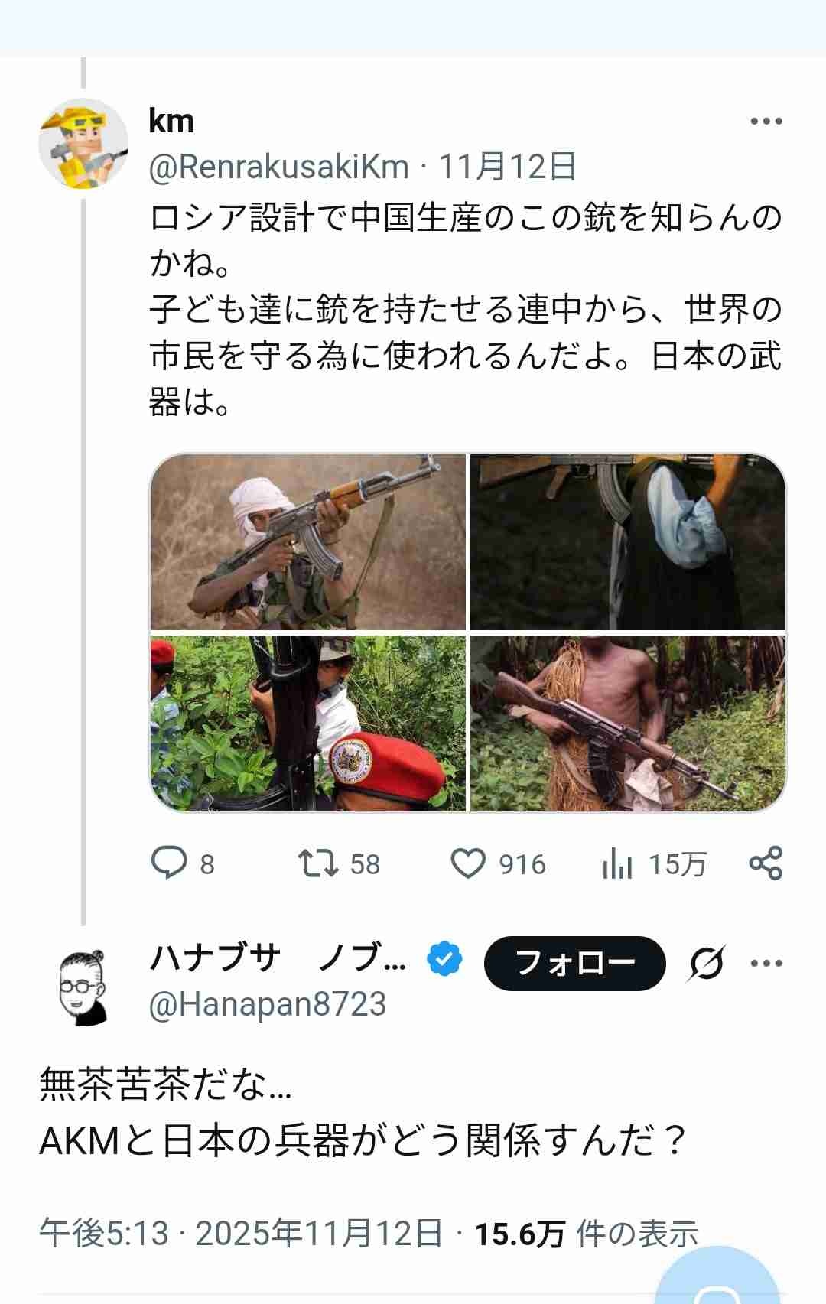Open the 11月12日 timestamp on km's tweet
The width and height of the screenshot is (826, 1304).
[506, 167]
